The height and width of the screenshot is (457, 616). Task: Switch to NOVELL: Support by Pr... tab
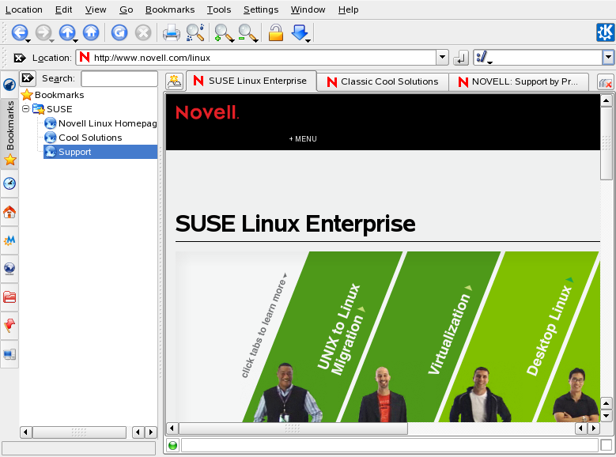pos(519,81)
